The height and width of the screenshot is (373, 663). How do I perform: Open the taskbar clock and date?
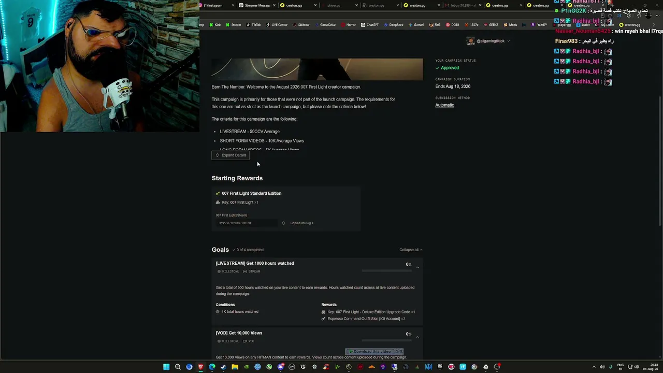pos(652,367)
